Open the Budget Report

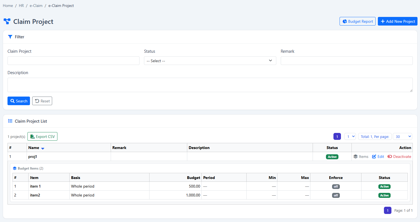pyautogui.click(x=358, y=21)
